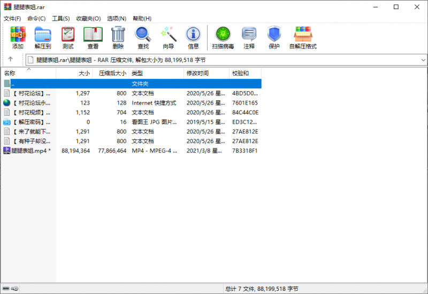Image resolution: width=428 pixels, height=294 pixels.
Task: Click the 删除 (Delete) trash icon
Action: coord(118,37)
